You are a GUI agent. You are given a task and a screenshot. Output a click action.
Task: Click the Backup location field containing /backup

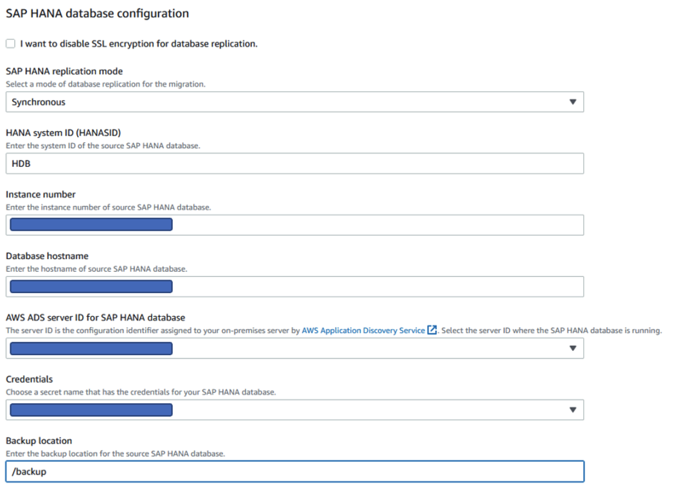pyautogui.click(x=294, y=471)
